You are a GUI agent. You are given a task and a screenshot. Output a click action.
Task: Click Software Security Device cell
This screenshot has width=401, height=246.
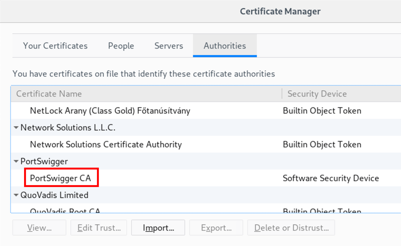pyautogui.click(x=331, y=178)
